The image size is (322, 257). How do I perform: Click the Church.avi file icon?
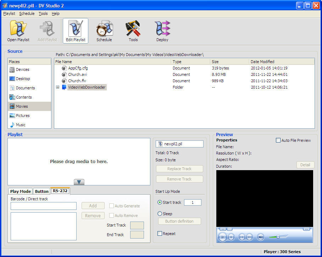point(64,74)
